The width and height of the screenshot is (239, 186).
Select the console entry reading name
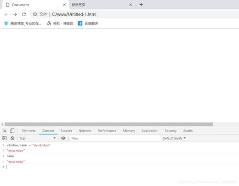[10, 156]
